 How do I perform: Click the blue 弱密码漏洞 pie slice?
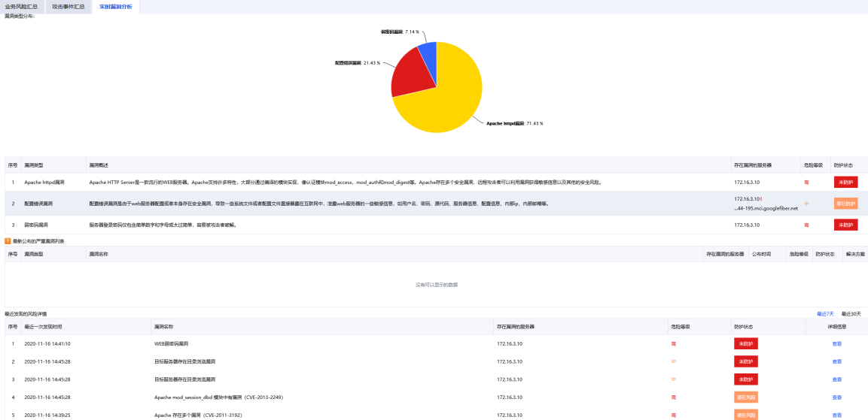[428, 51]
